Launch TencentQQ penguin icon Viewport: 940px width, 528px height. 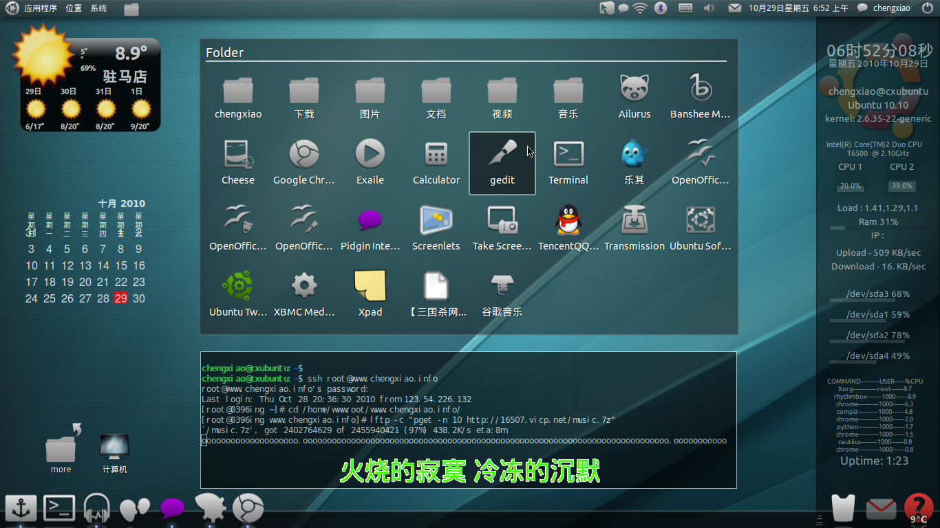point(568,230)
